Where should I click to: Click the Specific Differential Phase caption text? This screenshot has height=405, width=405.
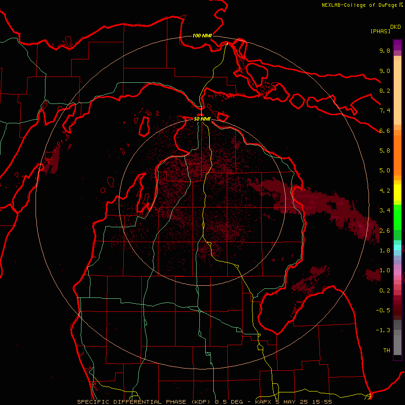[x=204, y=402]
